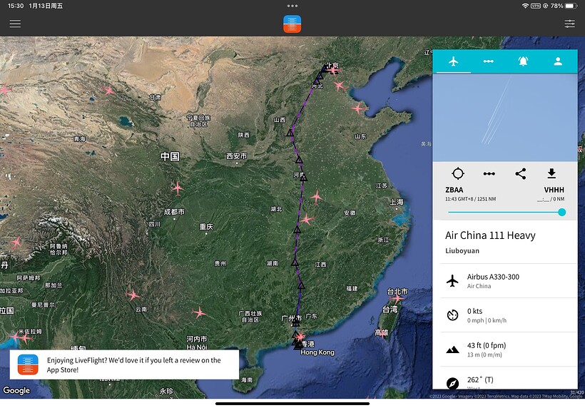Screen dimensions: 585x408
Task: Select the flight progress slider handle
Action: point(561,213)
